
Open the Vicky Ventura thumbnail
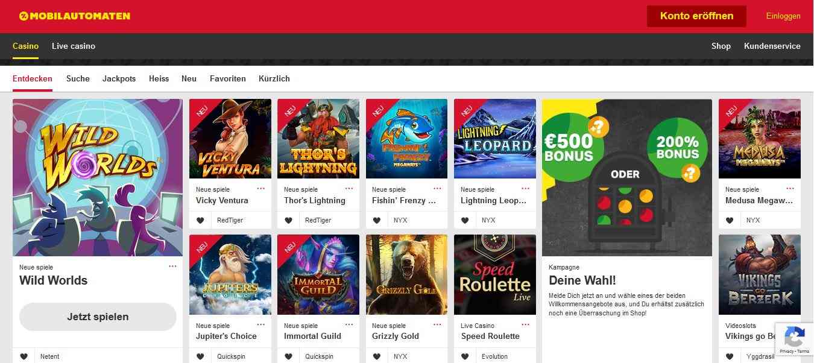pos(230,139)
